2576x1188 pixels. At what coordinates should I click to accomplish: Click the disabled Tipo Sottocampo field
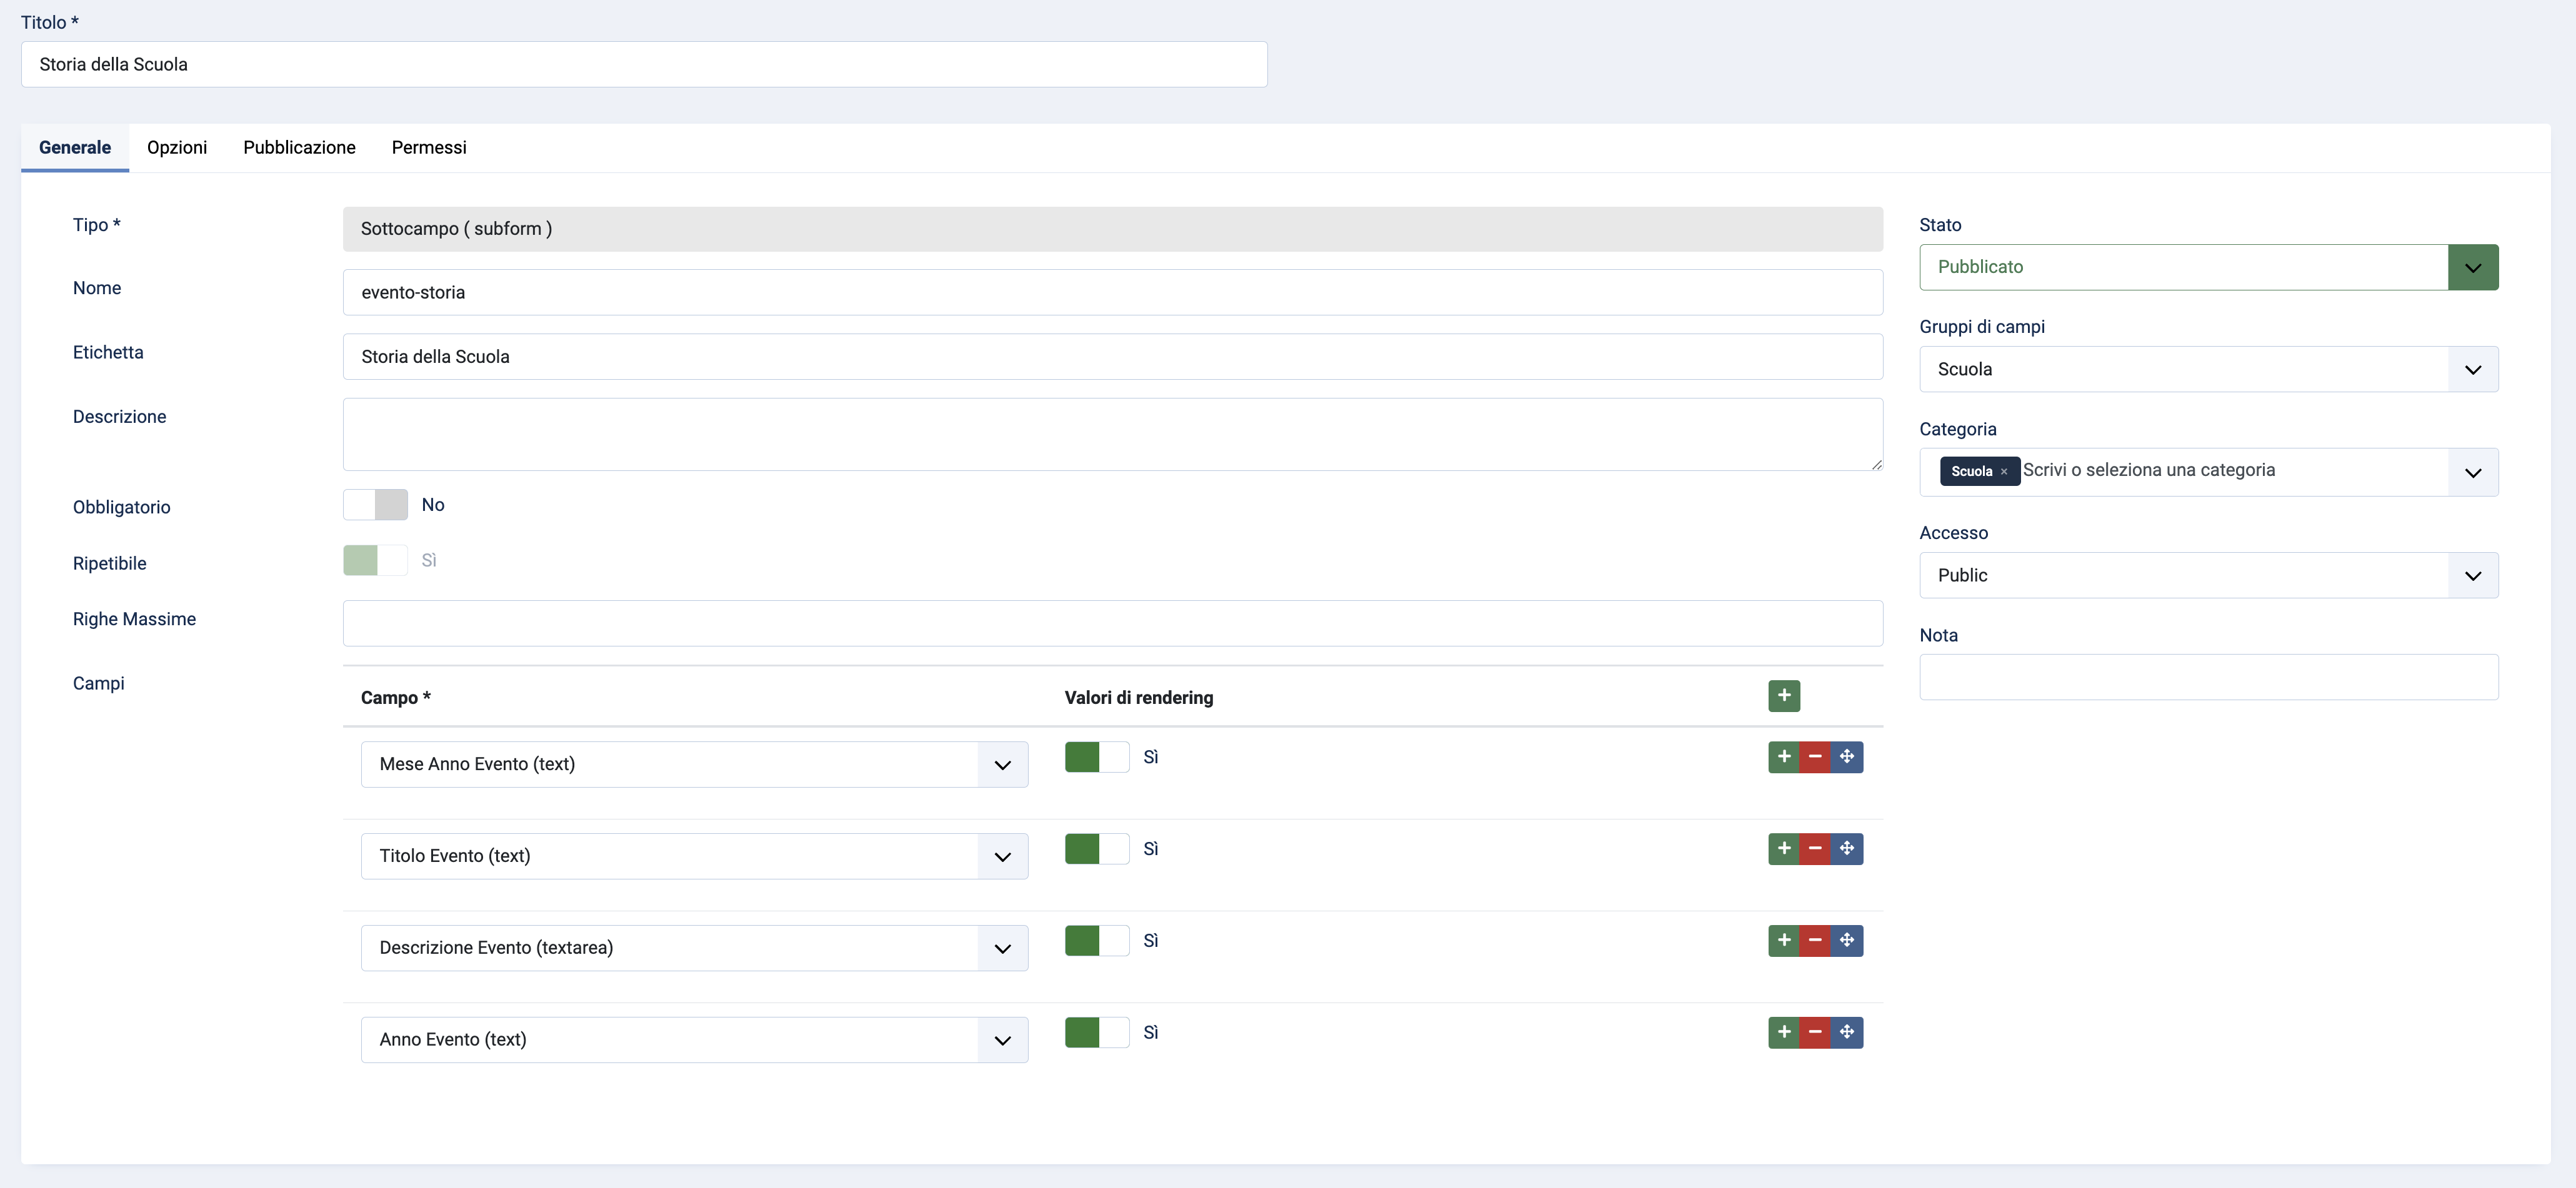click(x=1113, y=229)
